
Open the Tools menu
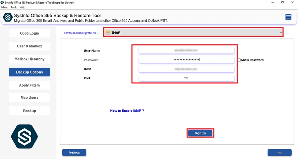coord(14,7)
